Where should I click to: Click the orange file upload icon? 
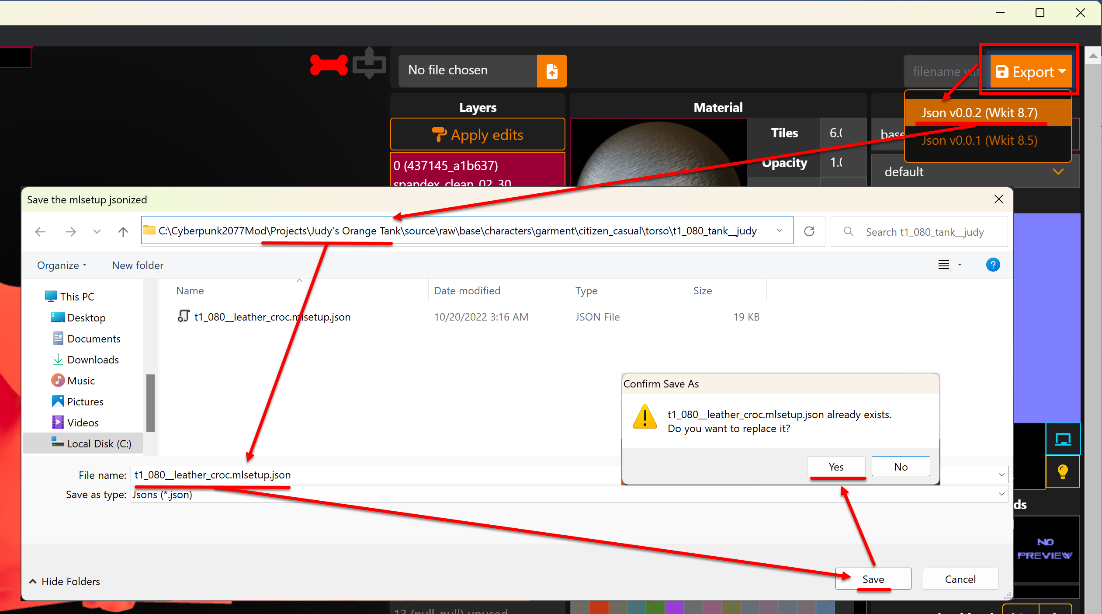pos(552,71)
